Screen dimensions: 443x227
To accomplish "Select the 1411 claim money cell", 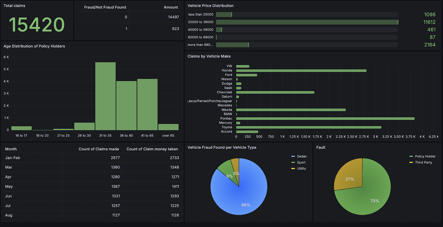I will [x=175, y=187].
